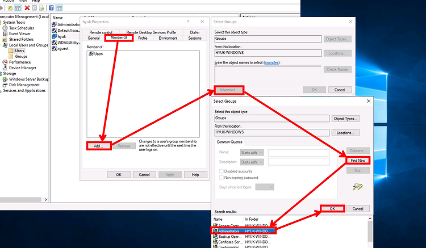Open Device Manager in the console tree
Screen dimensions: 426x248
tap(19, 68)
